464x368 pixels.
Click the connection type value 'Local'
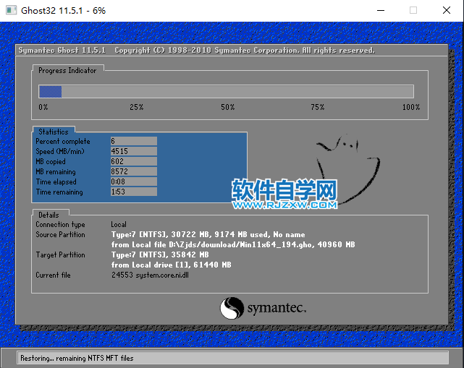(x=119, y=225)
